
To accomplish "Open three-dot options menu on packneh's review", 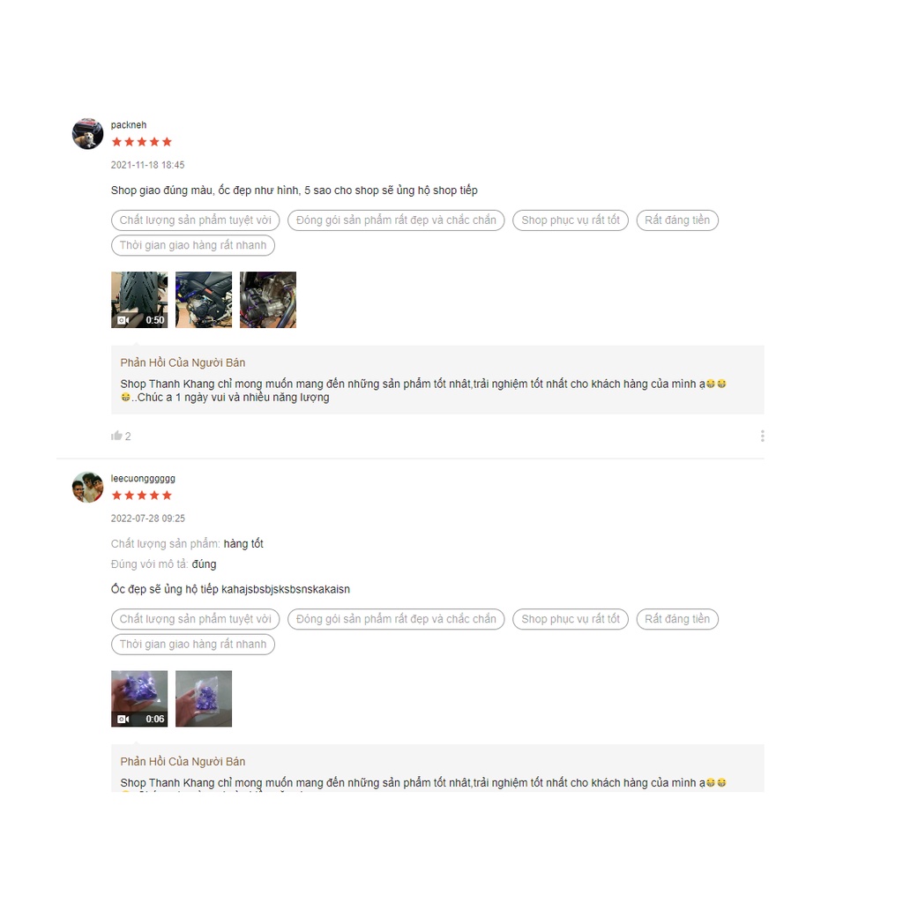I will [x=762, y=436].
